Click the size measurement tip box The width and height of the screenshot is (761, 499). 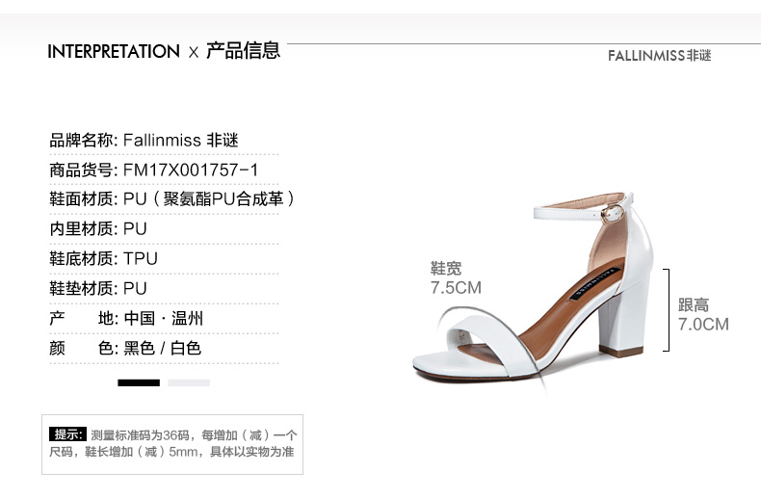pyautogui.click(x=172, y=444)
